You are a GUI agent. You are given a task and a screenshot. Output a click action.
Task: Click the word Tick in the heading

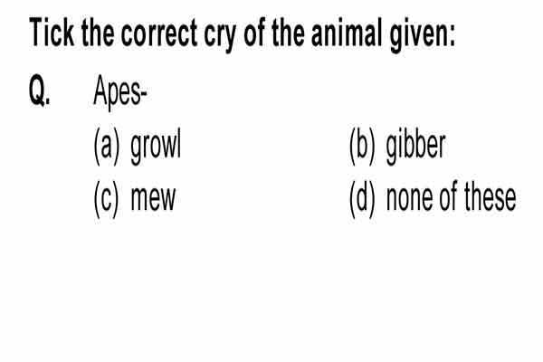pyautogui.click(x=52, y=33)
